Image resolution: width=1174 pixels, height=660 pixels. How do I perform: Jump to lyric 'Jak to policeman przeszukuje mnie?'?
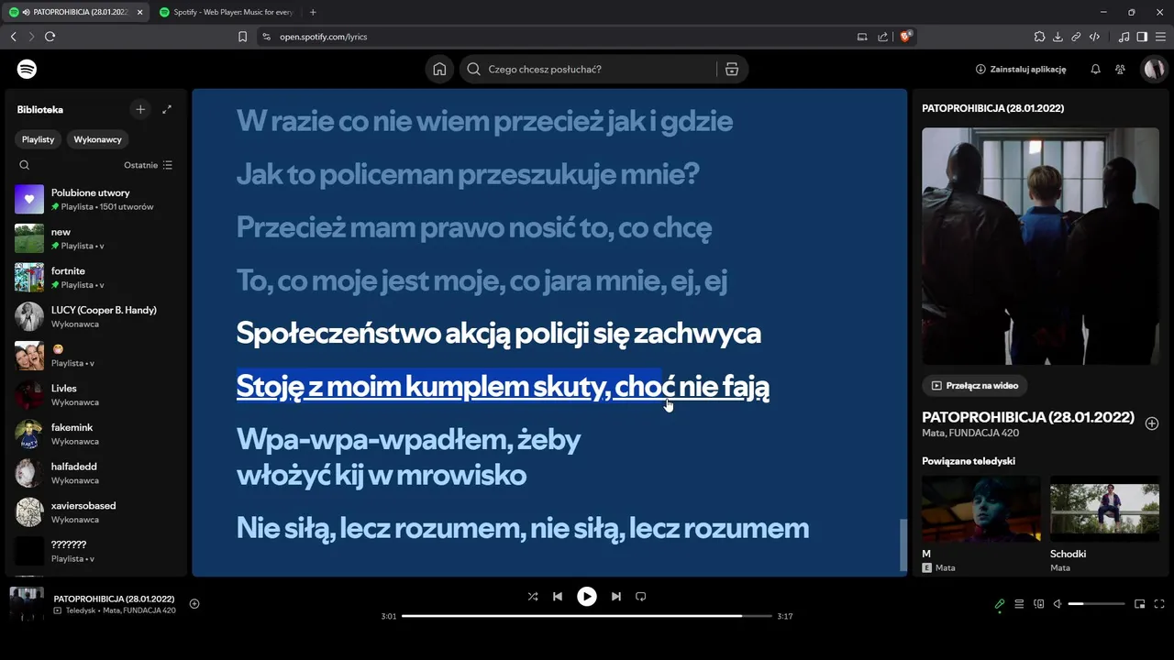pos(468,174)
